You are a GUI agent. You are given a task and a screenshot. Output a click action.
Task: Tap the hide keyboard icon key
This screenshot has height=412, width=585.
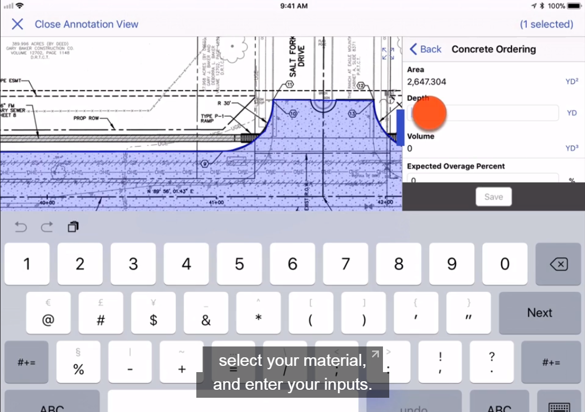pos(558,406)
